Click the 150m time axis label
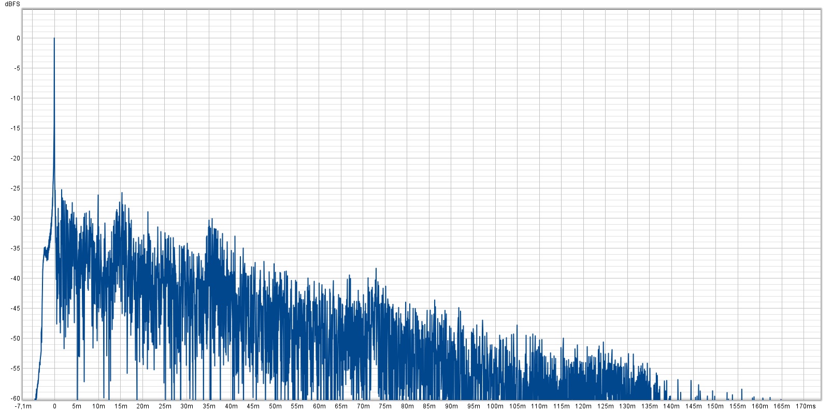 click(716, 406)
